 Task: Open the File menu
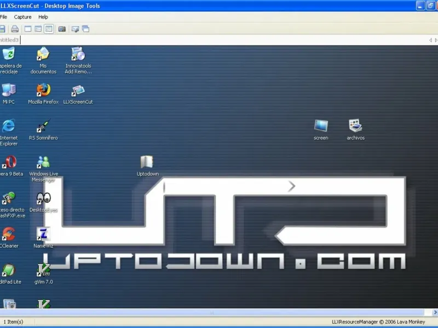coord(3,17)
